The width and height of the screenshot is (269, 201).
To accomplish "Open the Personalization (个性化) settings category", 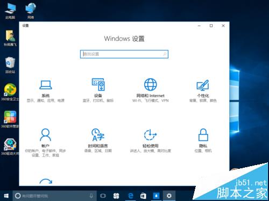I will click(203, 91).
